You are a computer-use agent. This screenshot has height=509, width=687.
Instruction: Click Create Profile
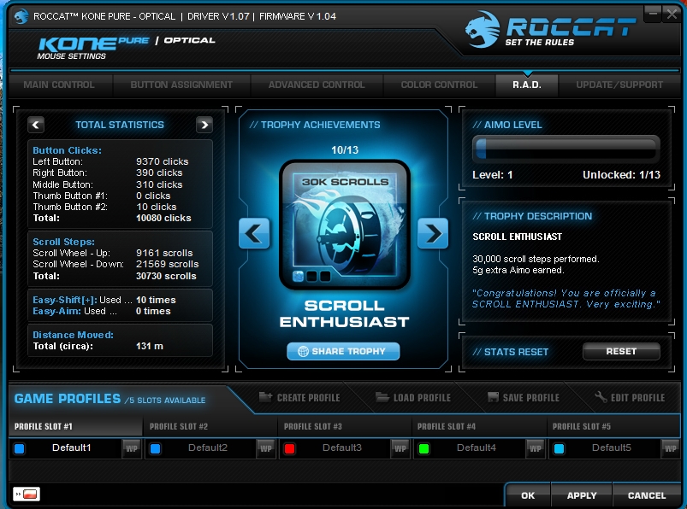299,397
